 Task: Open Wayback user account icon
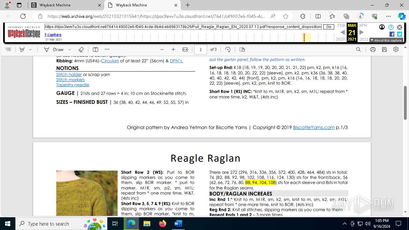point(382,27)
